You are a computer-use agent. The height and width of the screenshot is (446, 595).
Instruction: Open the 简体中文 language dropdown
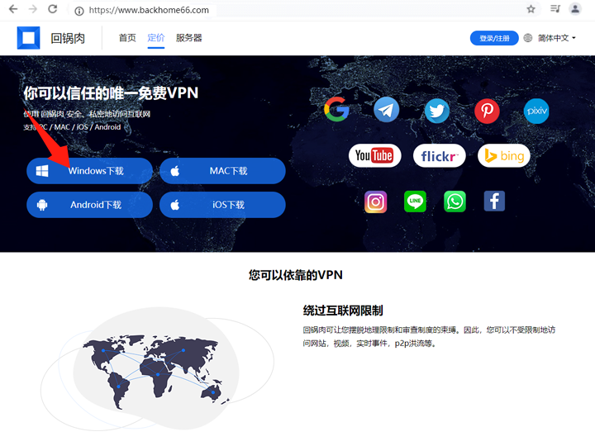coord(555,38)
